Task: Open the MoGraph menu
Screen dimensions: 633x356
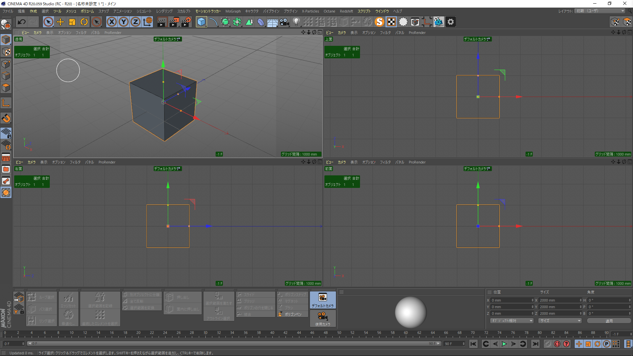Action: click(x=233, y=11)
